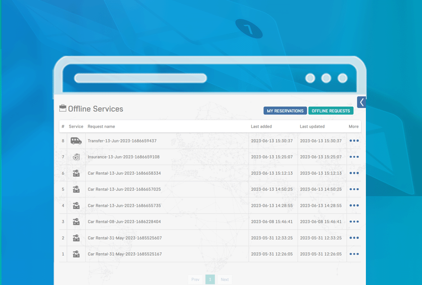Click row number 8 cell

pos(63,141)
